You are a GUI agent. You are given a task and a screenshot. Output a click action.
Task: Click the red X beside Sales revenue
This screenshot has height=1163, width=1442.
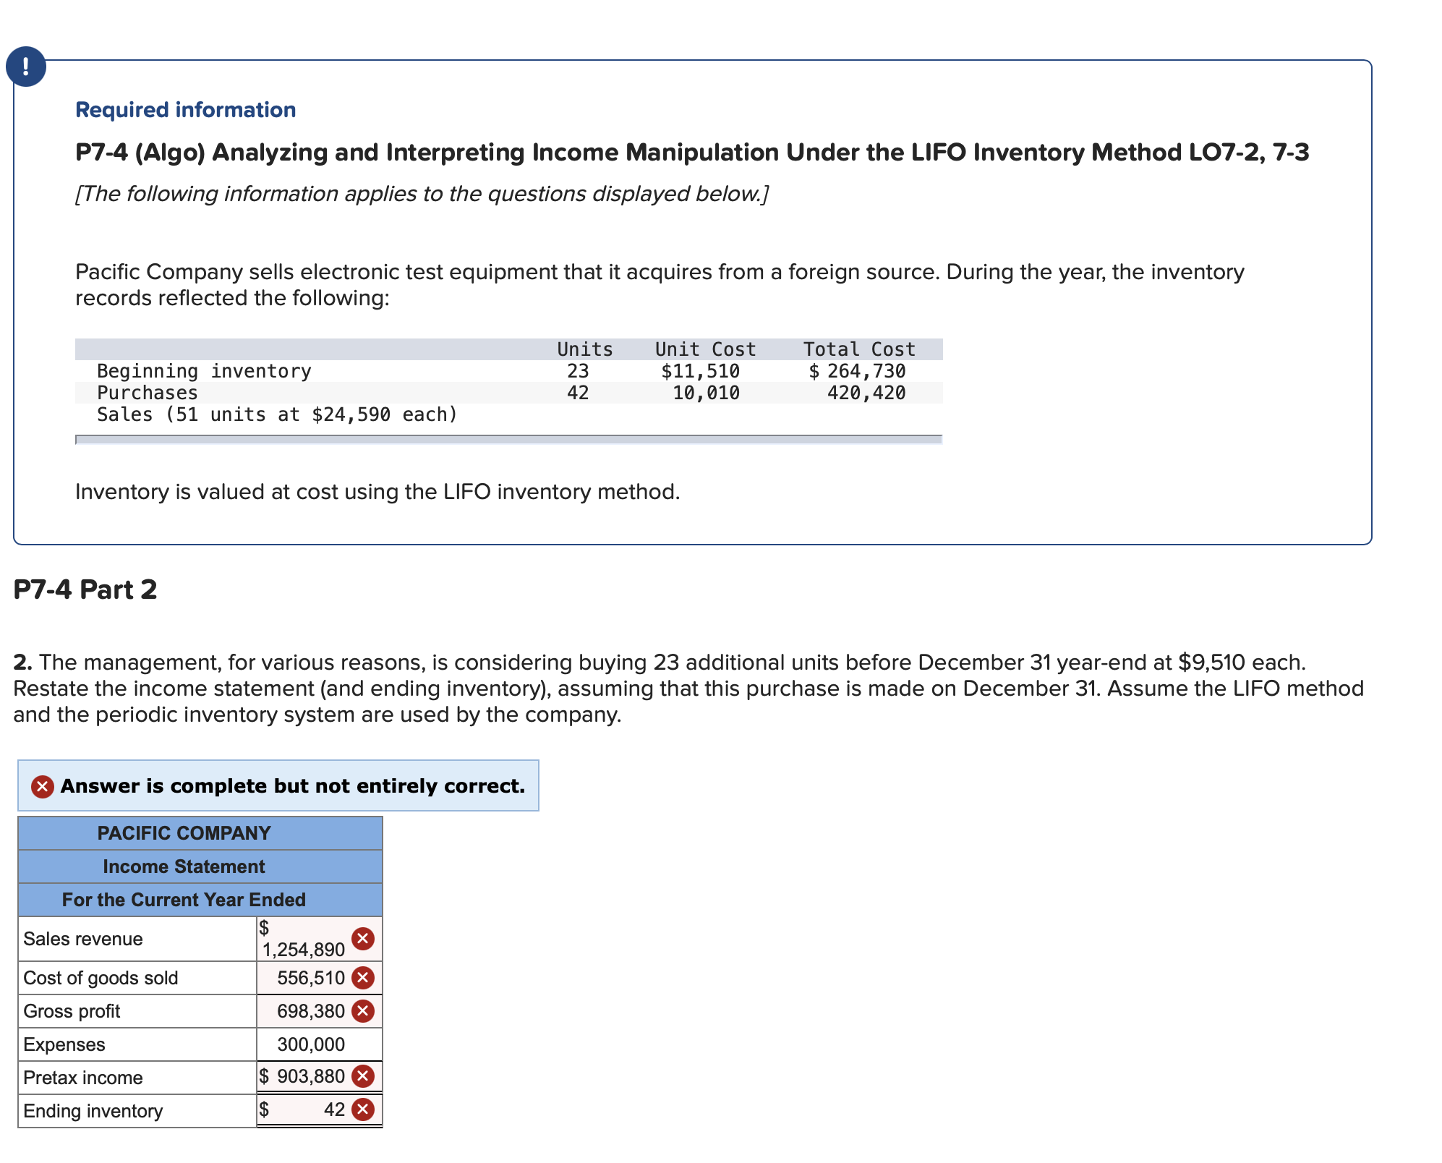(x=362, y=939)
